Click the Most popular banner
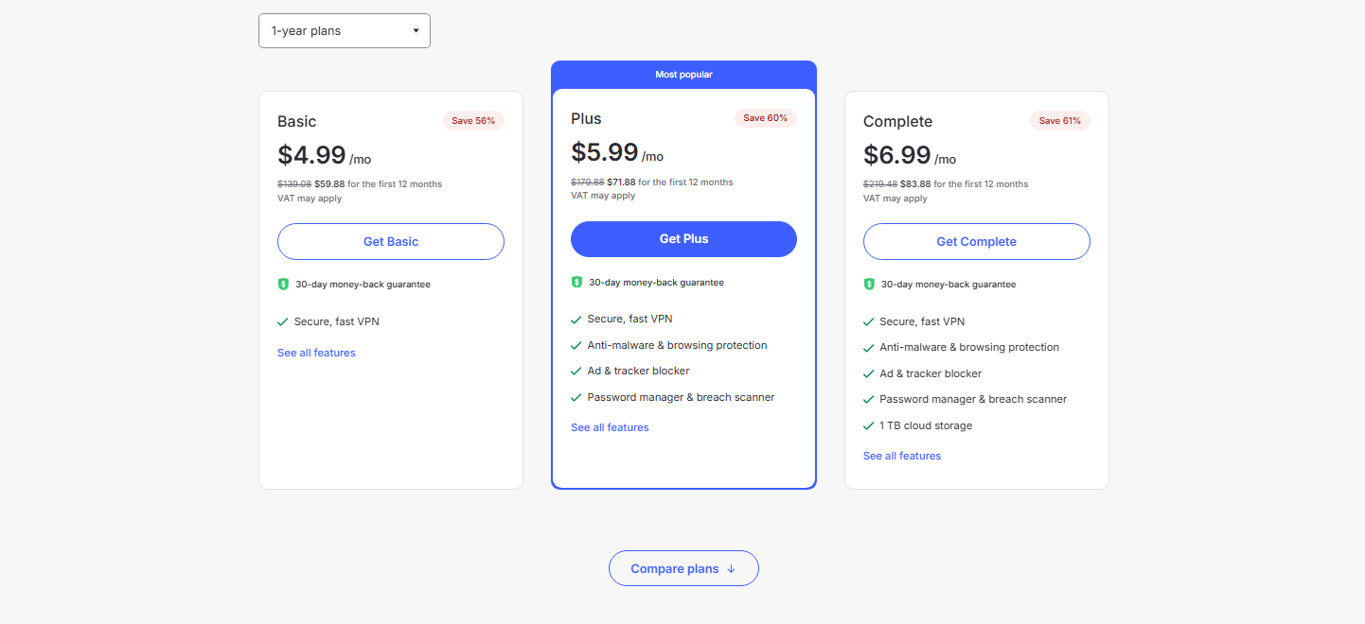Image resolution: width=1365 pixels, height=624 pixels. [x=683, y=75]
